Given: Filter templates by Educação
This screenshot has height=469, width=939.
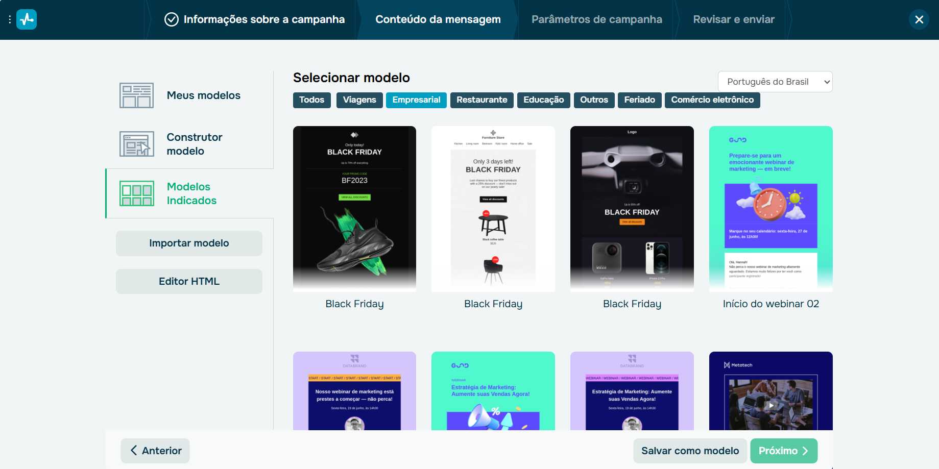Looking at the screenshot, I should point(544,100).
